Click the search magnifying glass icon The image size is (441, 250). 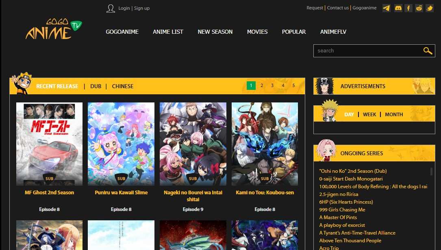click(x=427, y=51)
